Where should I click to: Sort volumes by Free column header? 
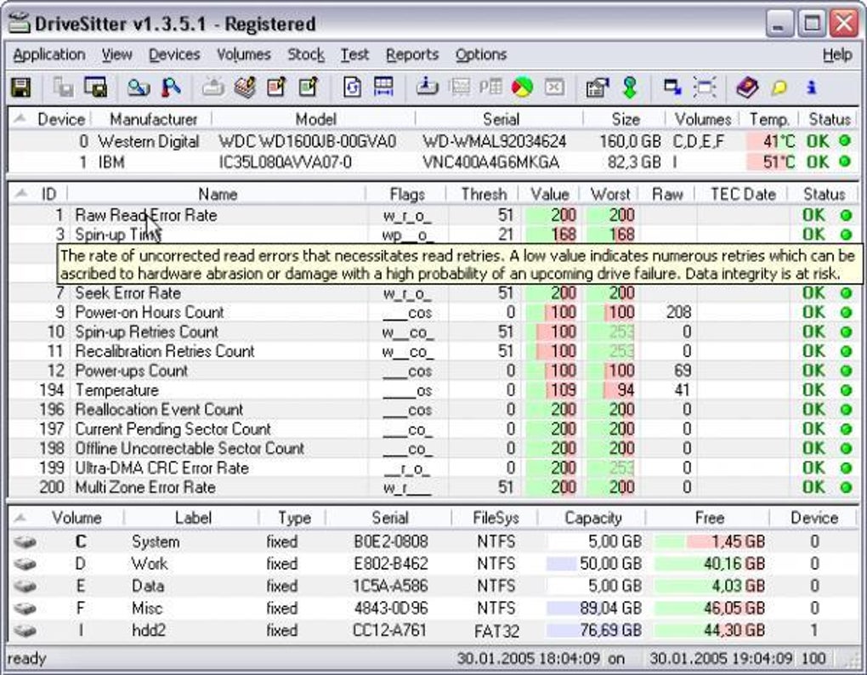[x=710, y=518]
